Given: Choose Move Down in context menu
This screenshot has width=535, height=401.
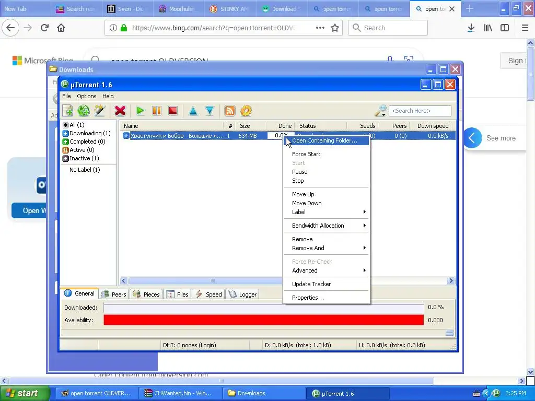Looking at the screenshot, I should point(327,203).
